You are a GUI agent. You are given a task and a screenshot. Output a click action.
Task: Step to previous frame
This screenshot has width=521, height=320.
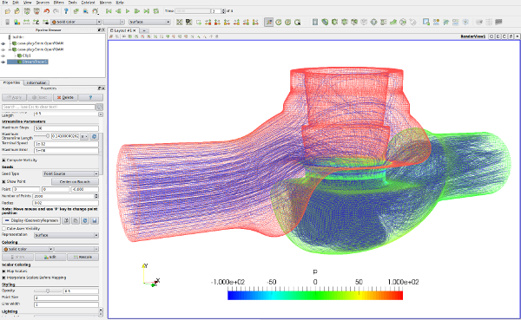[x=118, y=11]
